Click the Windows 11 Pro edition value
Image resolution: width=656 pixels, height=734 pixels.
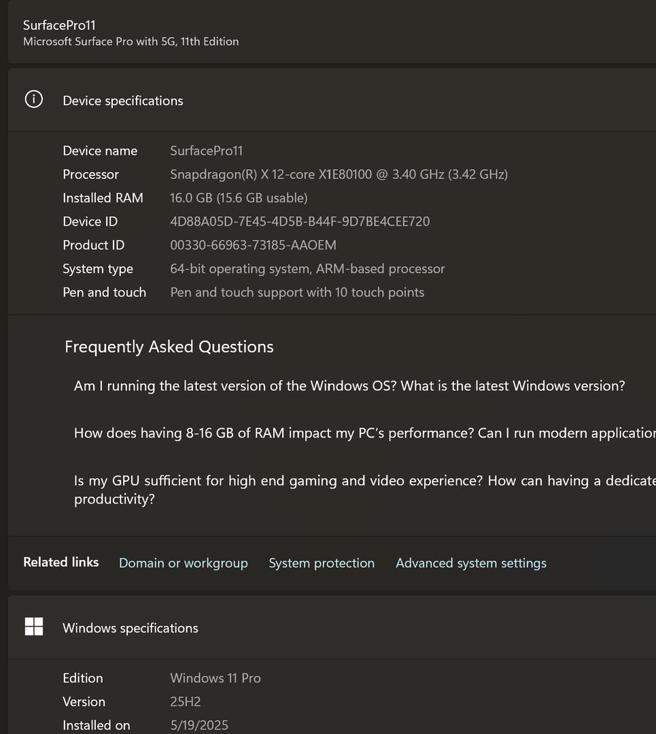point(215,678)
